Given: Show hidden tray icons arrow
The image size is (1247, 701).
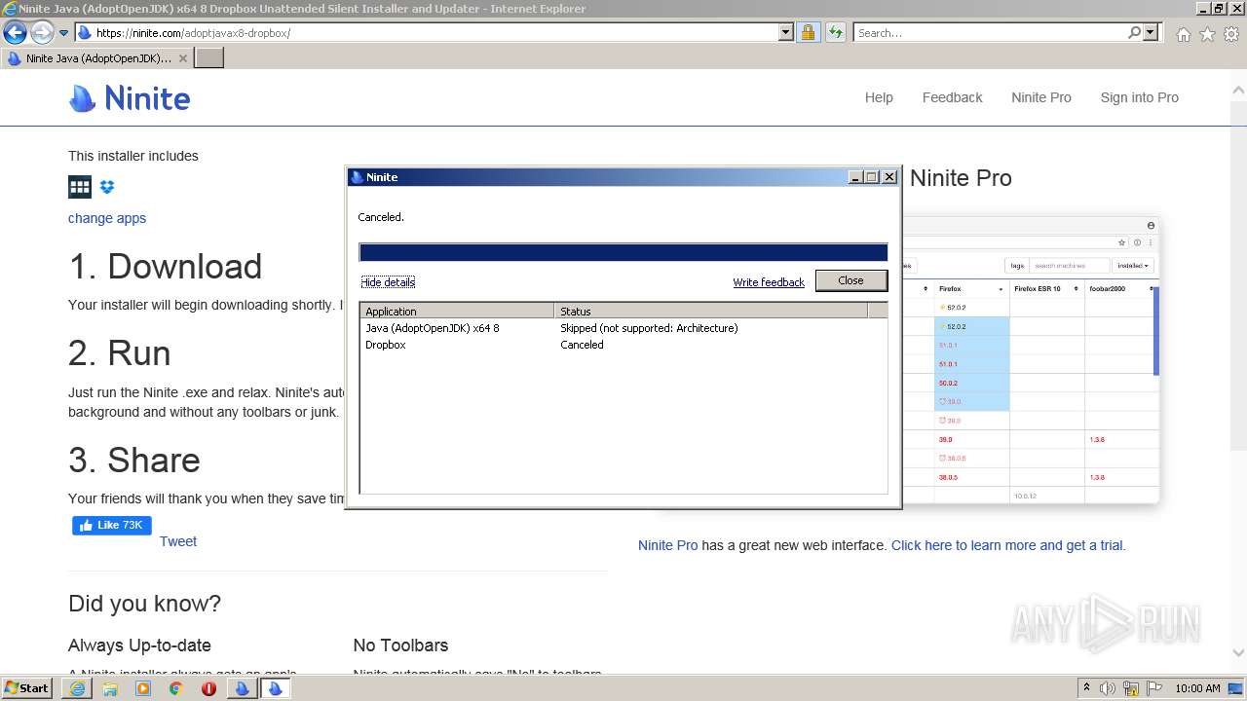Looking at the screenshot, I should point(1087,688).
